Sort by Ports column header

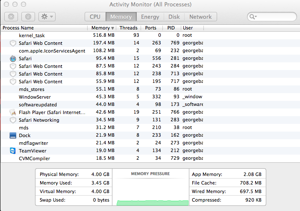click(151, 28)
